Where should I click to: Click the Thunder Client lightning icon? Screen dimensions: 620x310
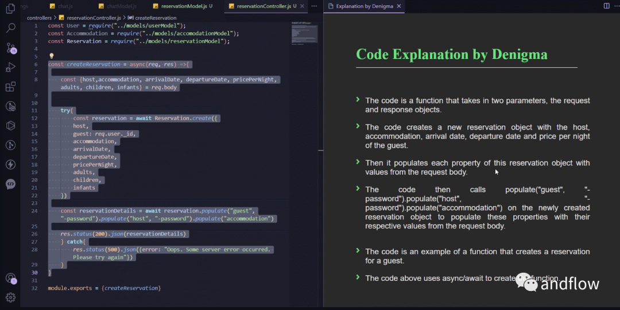tap(11, 164)
